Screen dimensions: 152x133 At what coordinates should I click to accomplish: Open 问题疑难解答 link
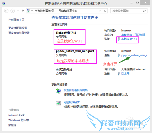71,102
